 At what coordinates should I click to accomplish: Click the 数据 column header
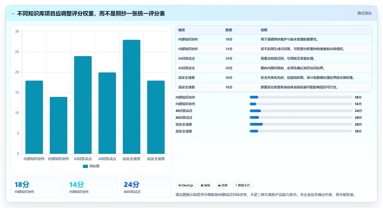tap(229, 30)
